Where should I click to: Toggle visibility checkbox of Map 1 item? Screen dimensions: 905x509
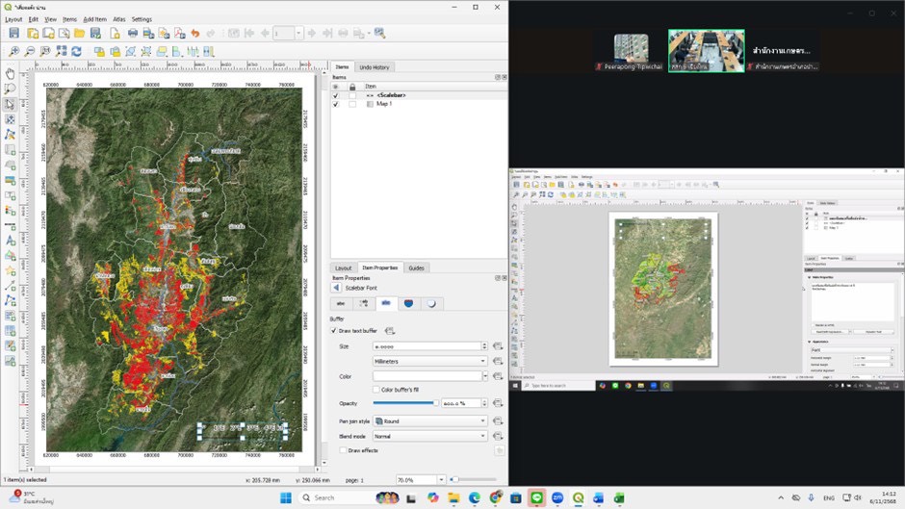[335, 104]
